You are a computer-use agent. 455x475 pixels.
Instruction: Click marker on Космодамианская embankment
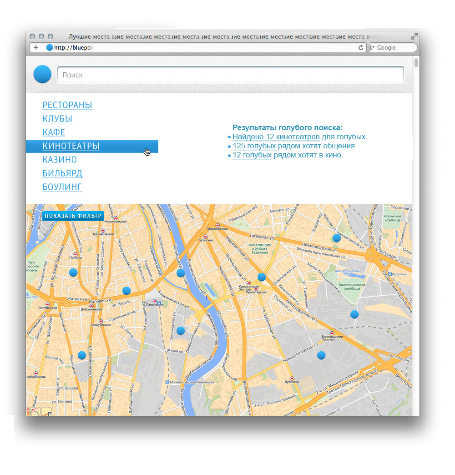[x=181, y=273]
